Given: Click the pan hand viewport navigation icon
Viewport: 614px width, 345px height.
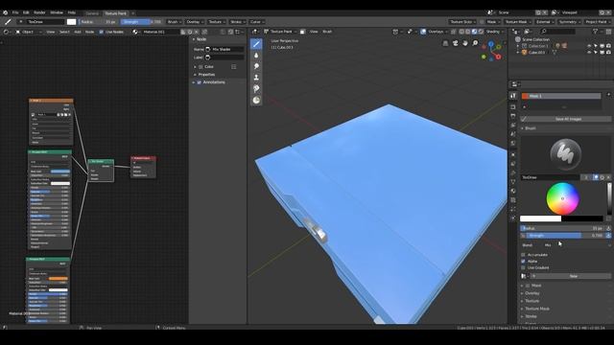Looking at the screenshot, I should [x=465, y=43].
